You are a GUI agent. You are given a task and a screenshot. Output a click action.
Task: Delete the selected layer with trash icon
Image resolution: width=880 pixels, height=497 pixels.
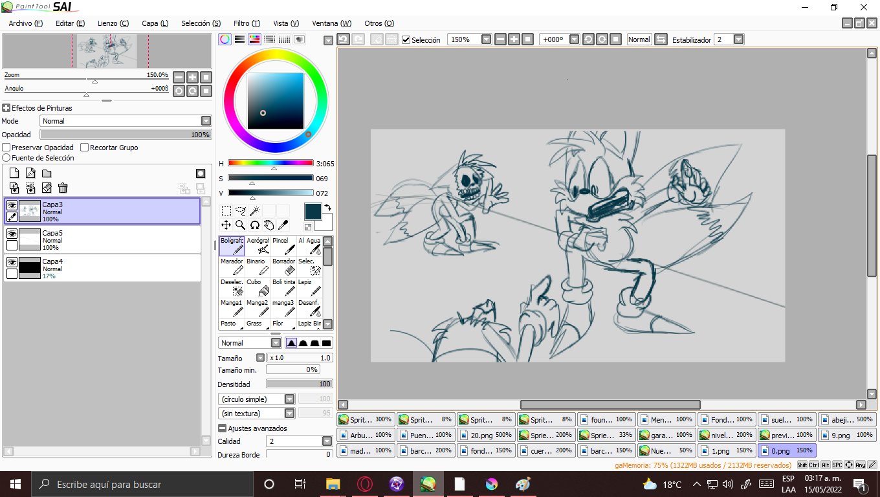[x=63, y=188]
